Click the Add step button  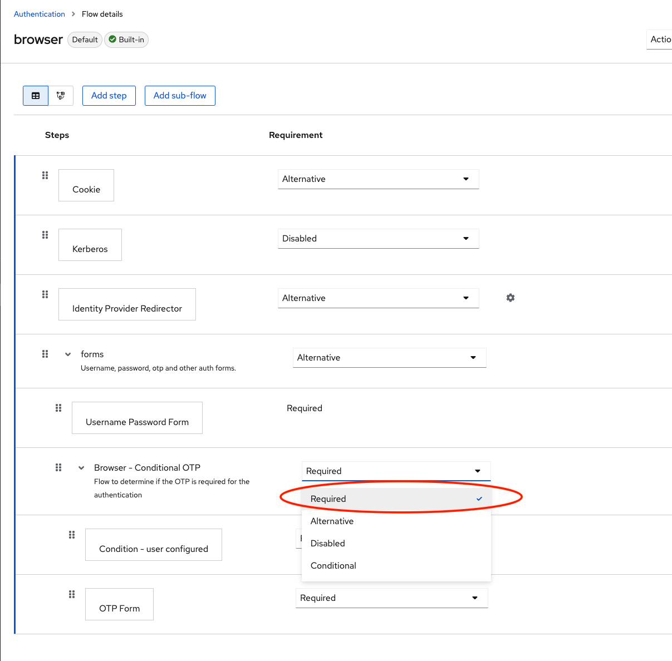[109, 96]
